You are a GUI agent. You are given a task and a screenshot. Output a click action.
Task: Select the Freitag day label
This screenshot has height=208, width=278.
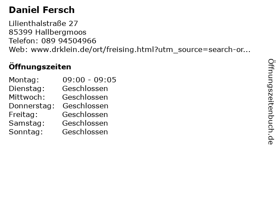23,114
